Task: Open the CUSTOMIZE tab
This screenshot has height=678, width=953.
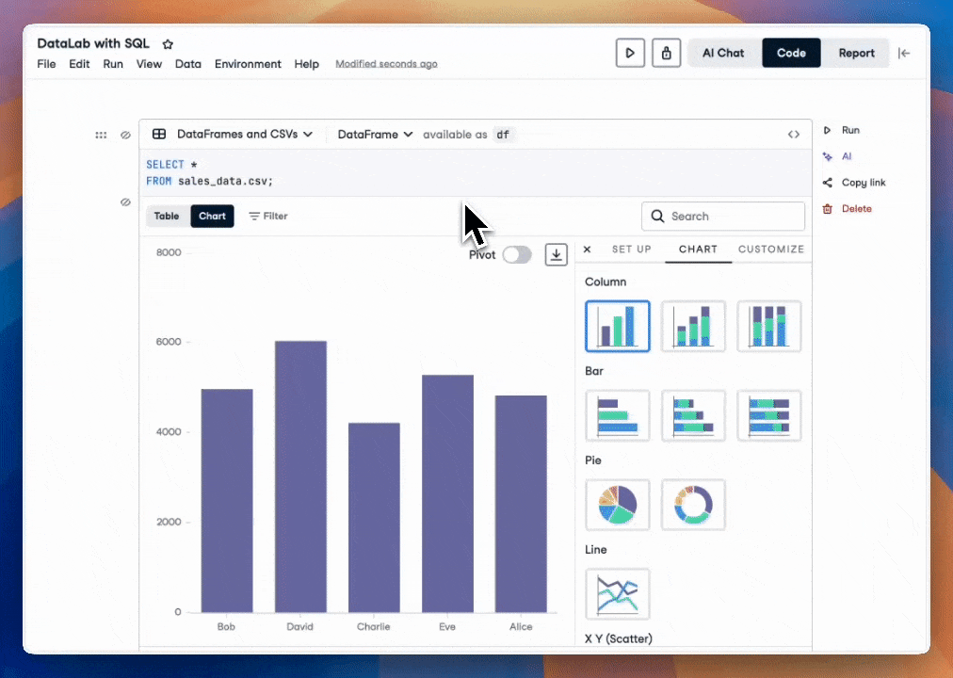Action: pos(771,250)
